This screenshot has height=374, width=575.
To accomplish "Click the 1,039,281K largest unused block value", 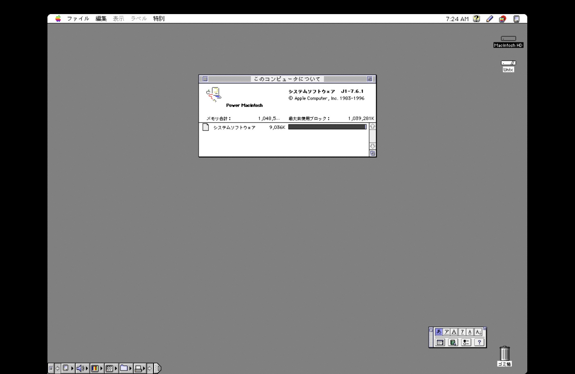I will 361,118.
